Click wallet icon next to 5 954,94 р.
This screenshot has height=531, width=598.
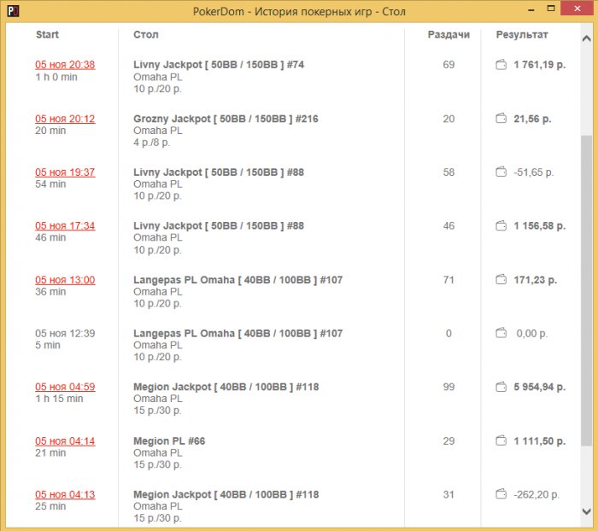tap(501, 387)
